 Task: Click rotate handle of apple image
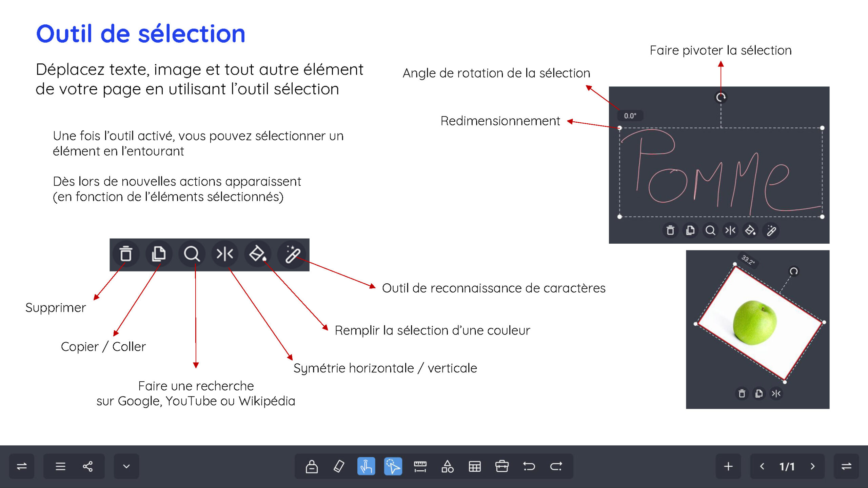tap(794, 271)
